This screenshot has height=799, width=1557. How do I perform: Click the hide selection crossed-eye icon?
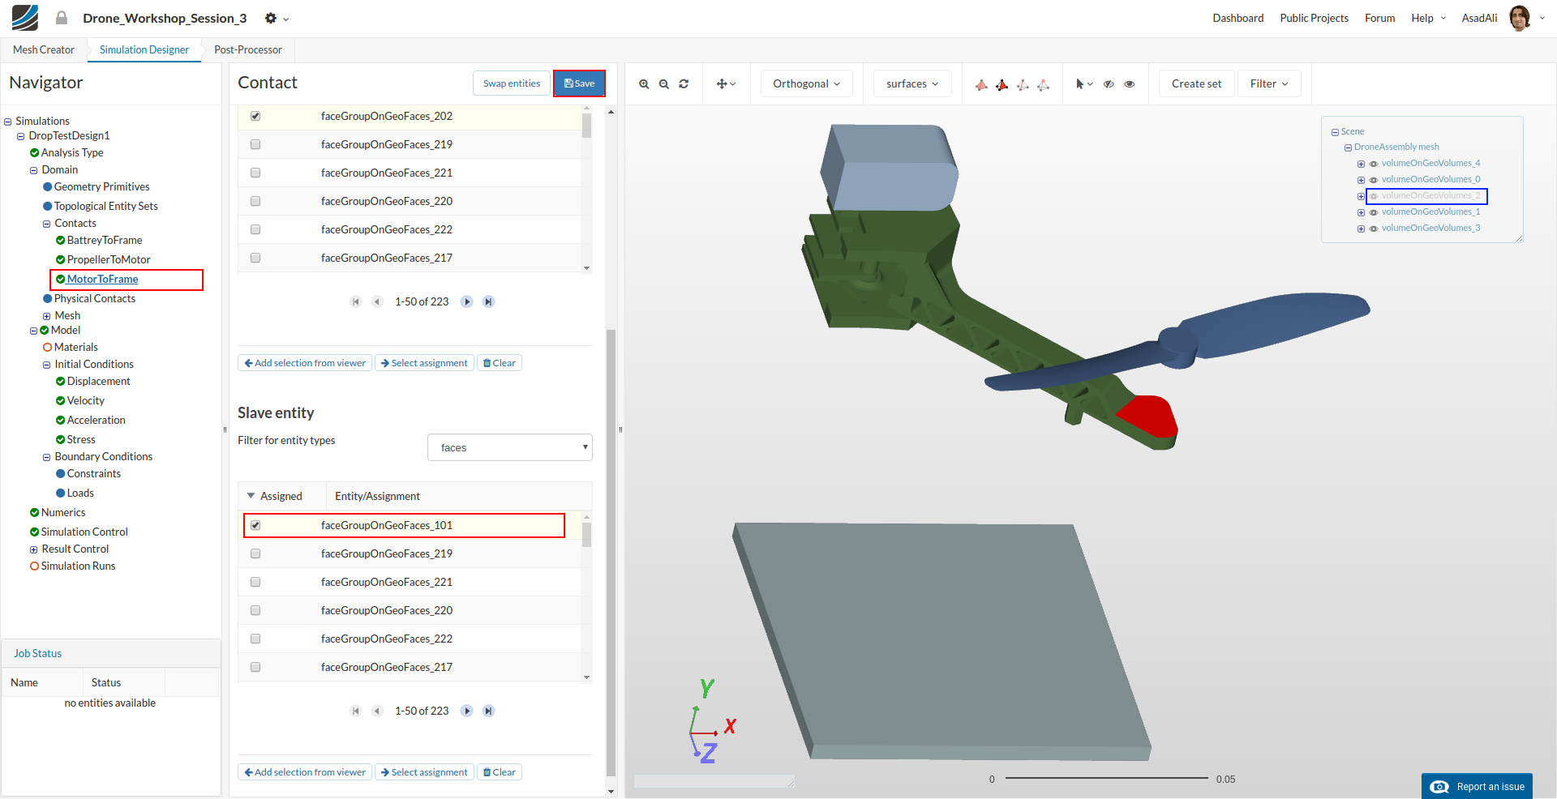tap(1109, 84)
